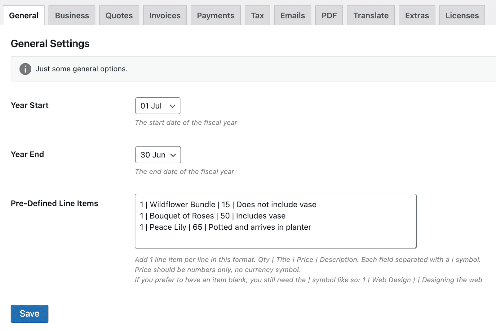Open the General tab
This screenshot has width=496, height=331.
coord(24,15)
